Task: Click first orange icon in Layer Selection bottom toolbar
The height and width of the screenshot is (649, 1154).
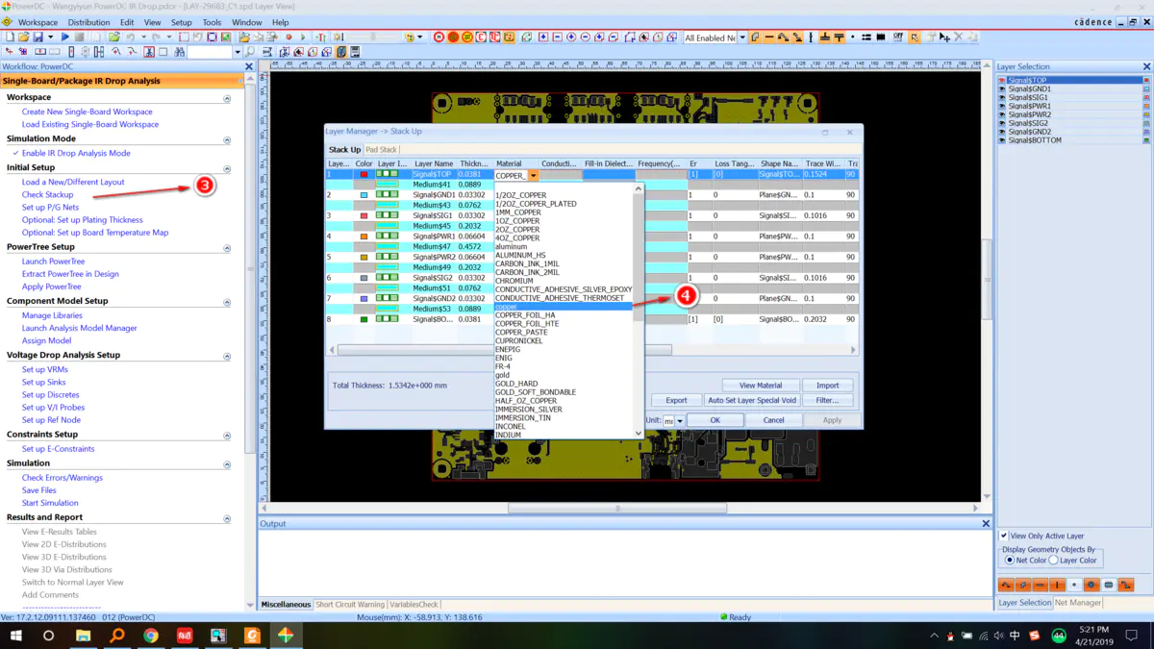Action: point(1006,585)
